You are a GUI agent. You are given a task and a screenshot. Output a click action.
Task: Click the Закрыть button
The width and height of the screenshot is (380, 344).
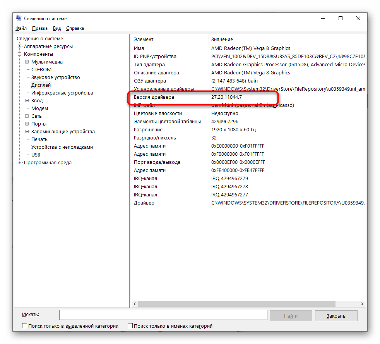(x=335, y=316)
